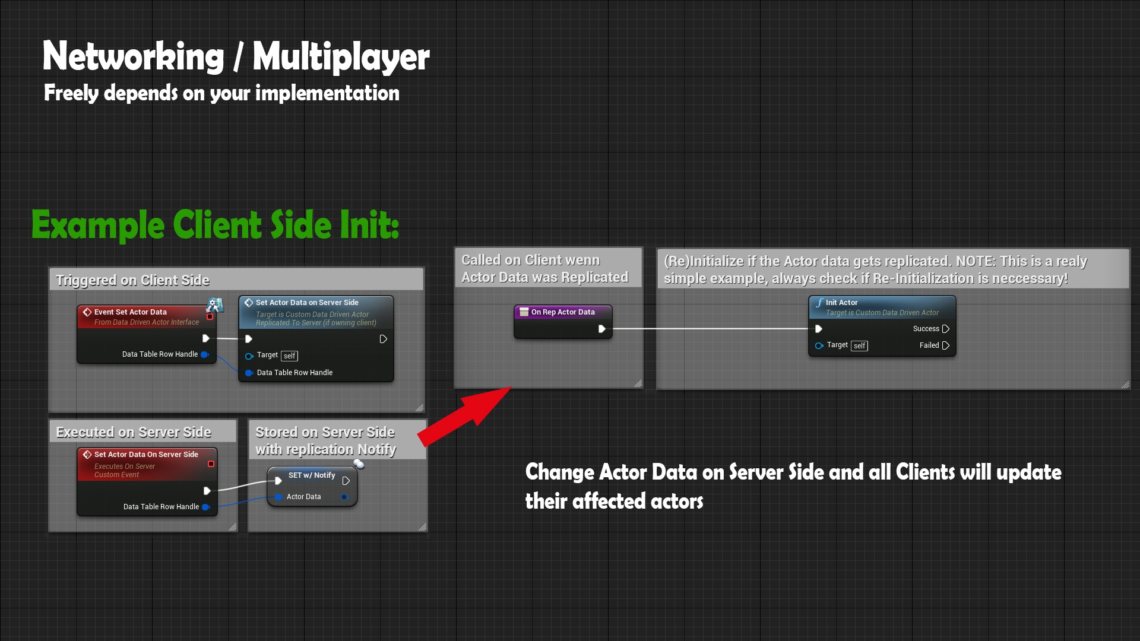1140x641 pixels.
Task: Click red delegate pin on Set Actor Data On Server Side
Action: [x=211, y=464]
